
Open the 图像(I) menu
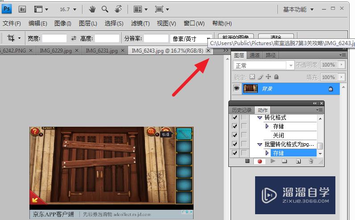click(63, 23)
